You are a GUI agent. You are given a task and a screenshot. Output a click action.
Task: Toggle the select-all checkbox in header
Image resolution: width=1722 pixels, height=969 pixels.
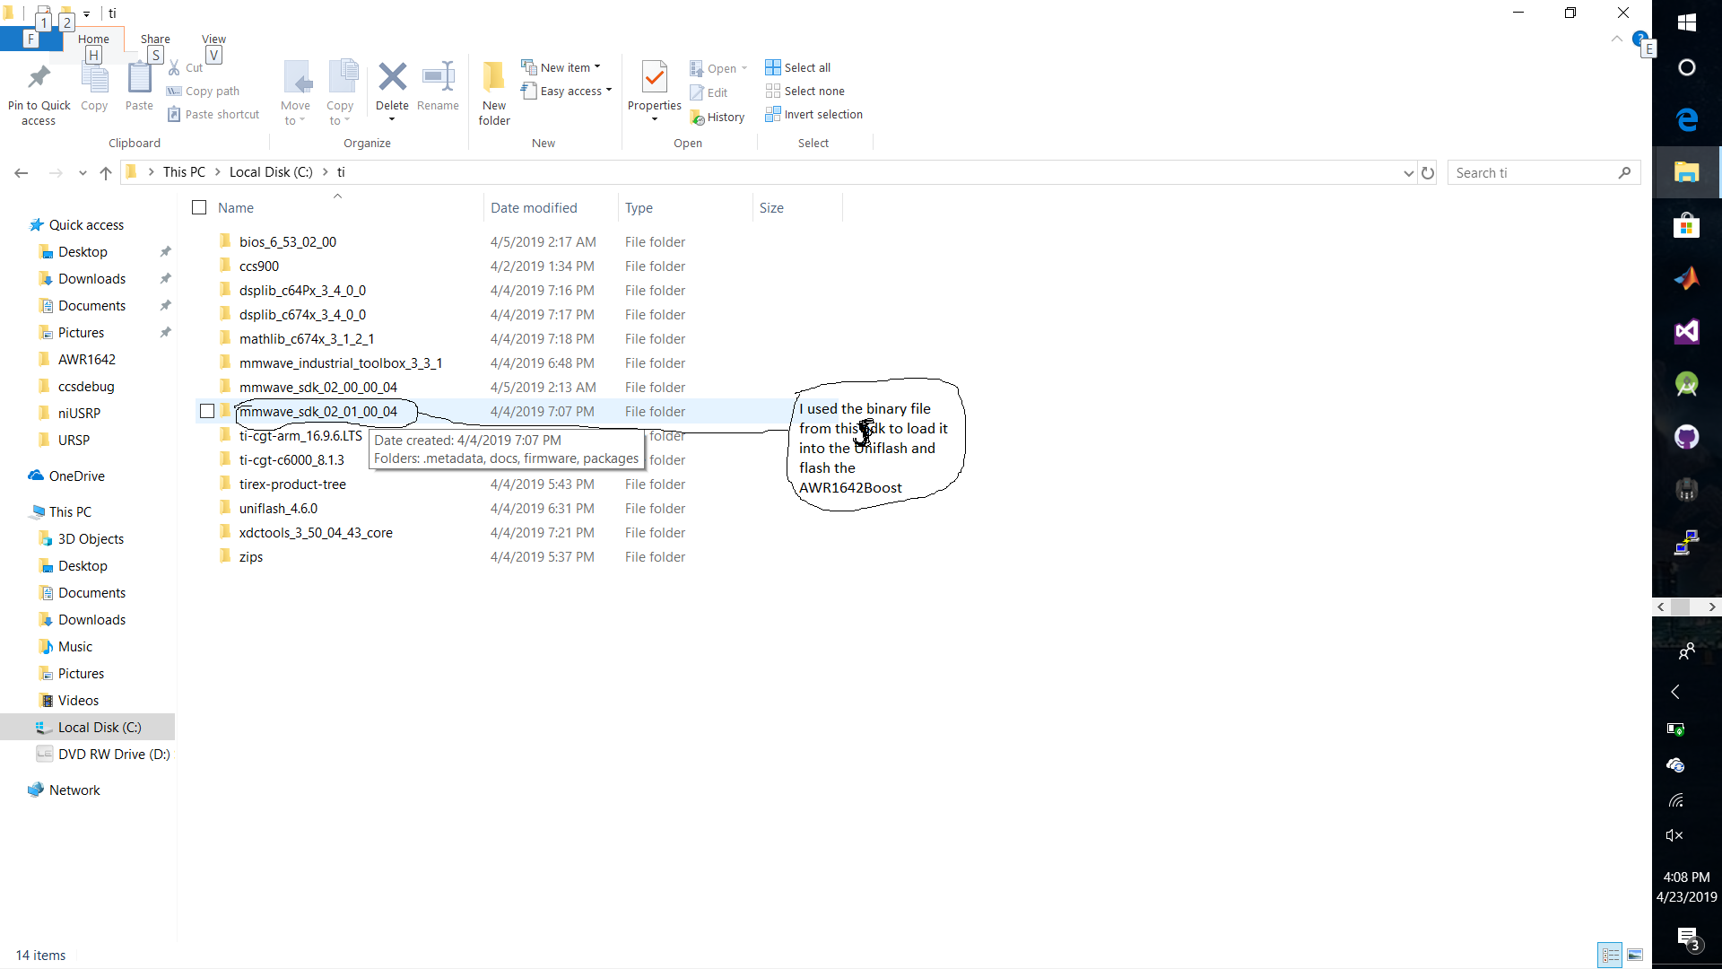pyautogui.click(x=199, y=207)
